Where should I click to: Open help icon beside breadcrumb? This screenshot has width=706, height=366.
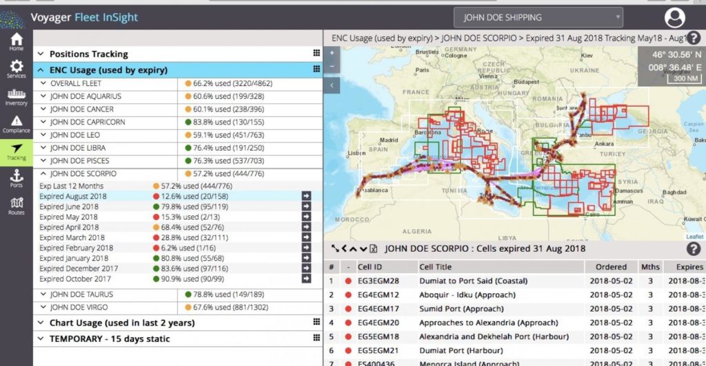pyautogui.click(x=694, y=38)
